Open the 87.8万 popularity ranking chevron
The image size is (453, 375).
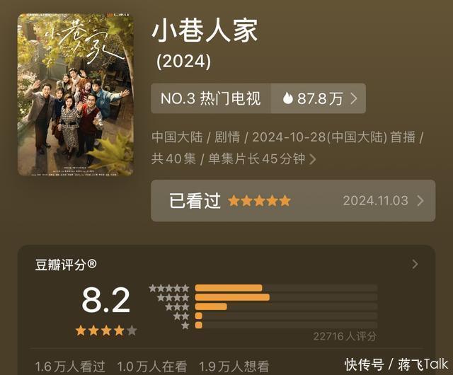coord(354,98)
